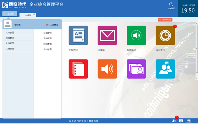Image resolution: width=198 pixels, height=124 pixels.
Task: Click the 企业综合管理平台 title text
Action: [46, 5]
